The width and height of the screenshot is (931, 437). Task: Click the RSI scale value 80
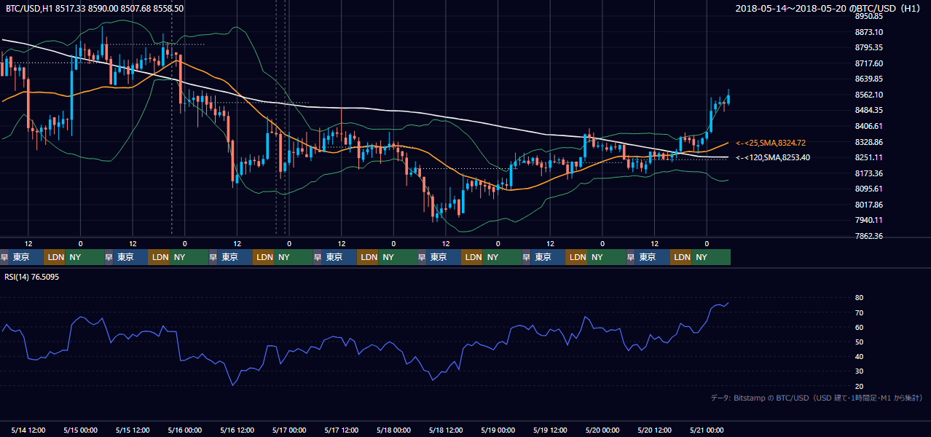(859, 298)
